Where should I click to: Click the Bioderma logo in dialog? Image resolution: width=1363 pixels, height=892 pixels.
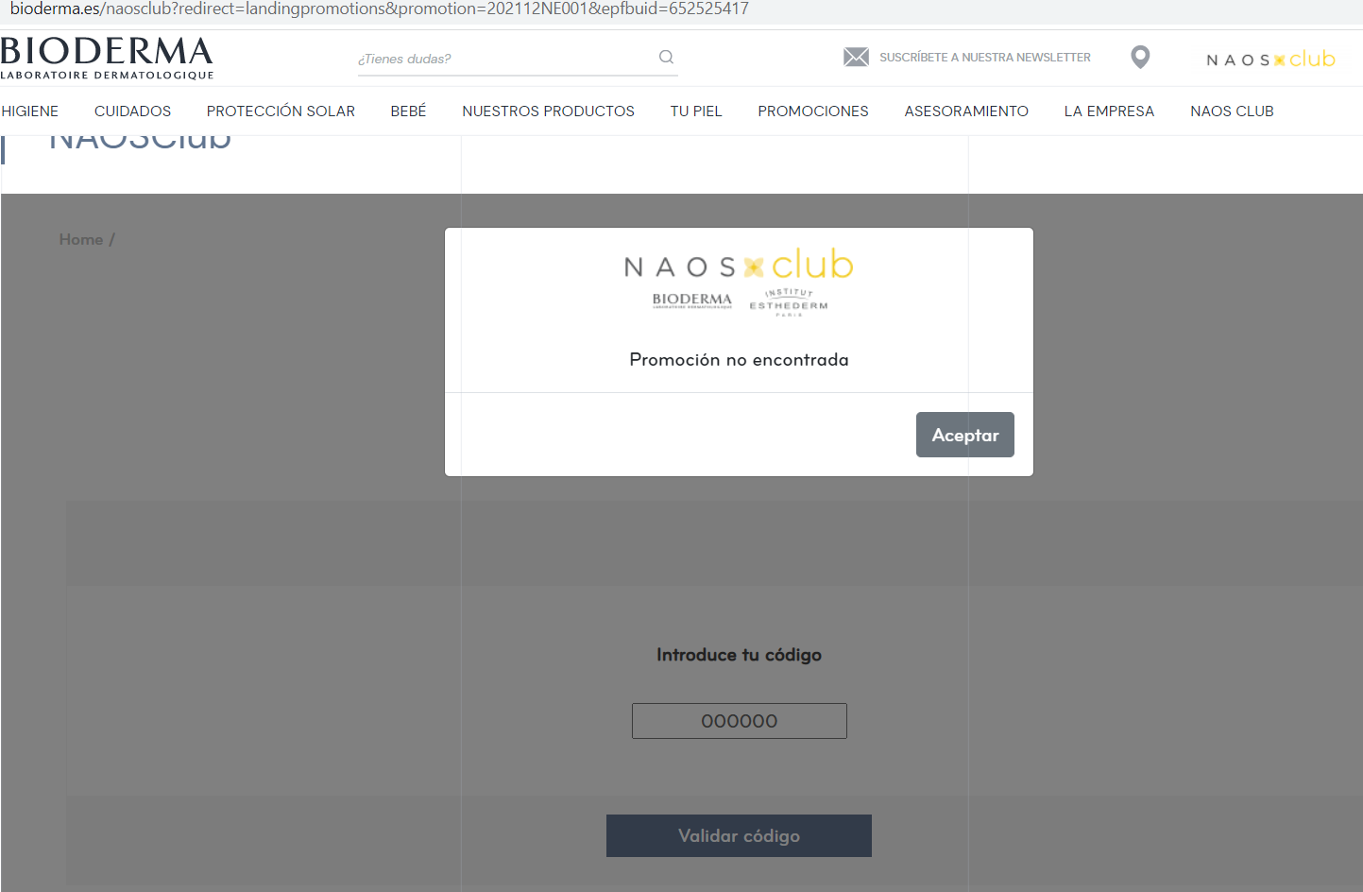pos(692,300)
